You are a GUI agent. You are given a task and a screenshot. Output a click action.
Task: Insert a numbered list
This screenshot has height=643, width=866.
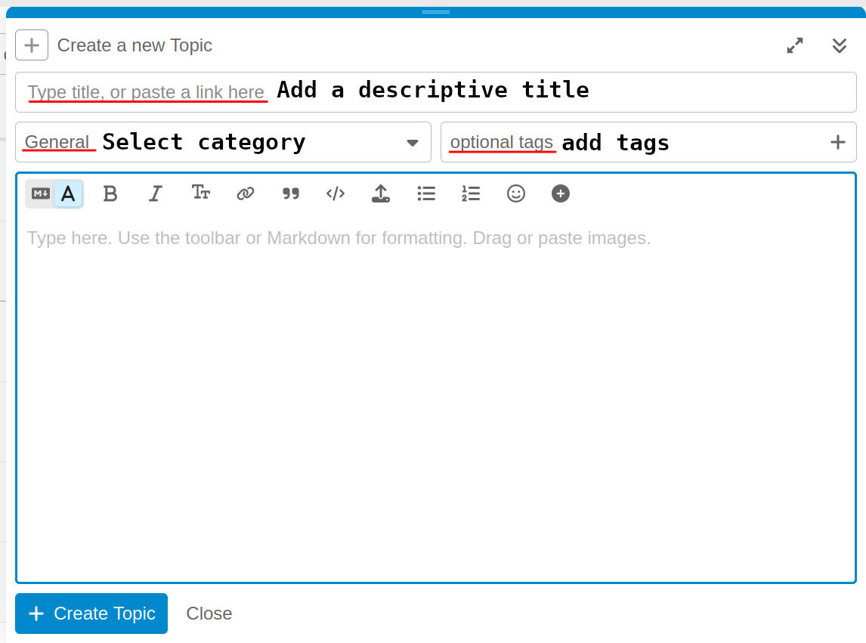pyautogui.click(x=471, y=194)
